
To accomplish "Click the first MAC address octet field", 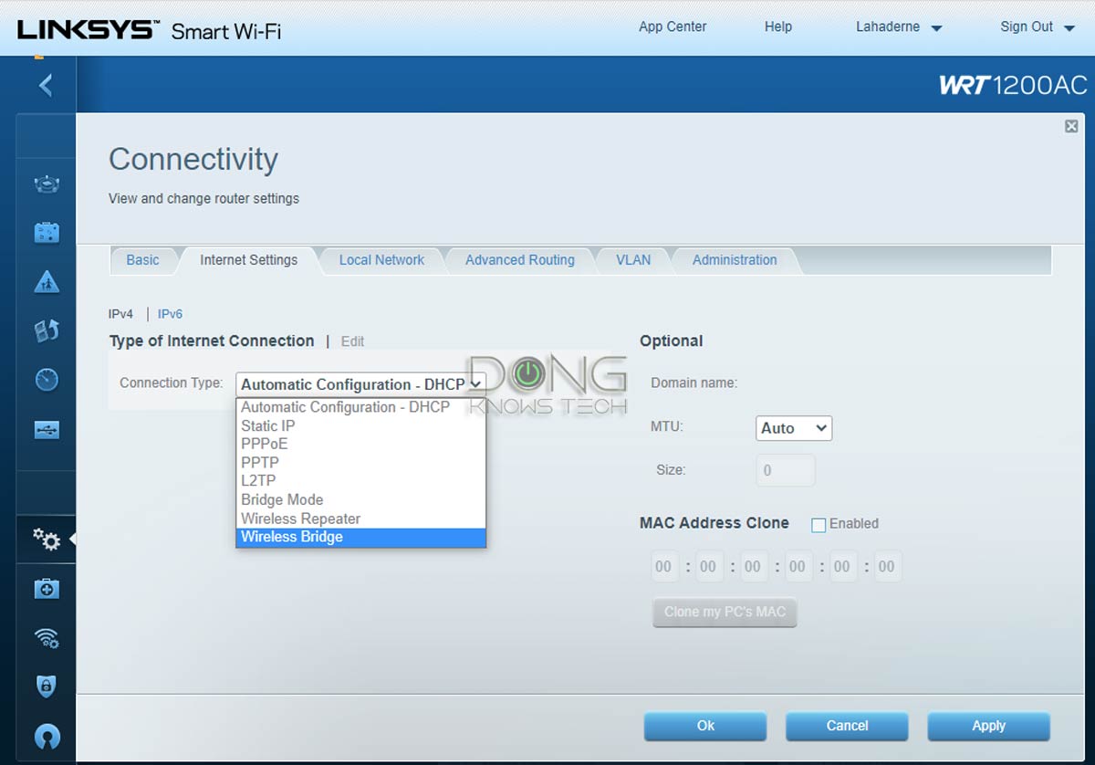I will (663, 567).
